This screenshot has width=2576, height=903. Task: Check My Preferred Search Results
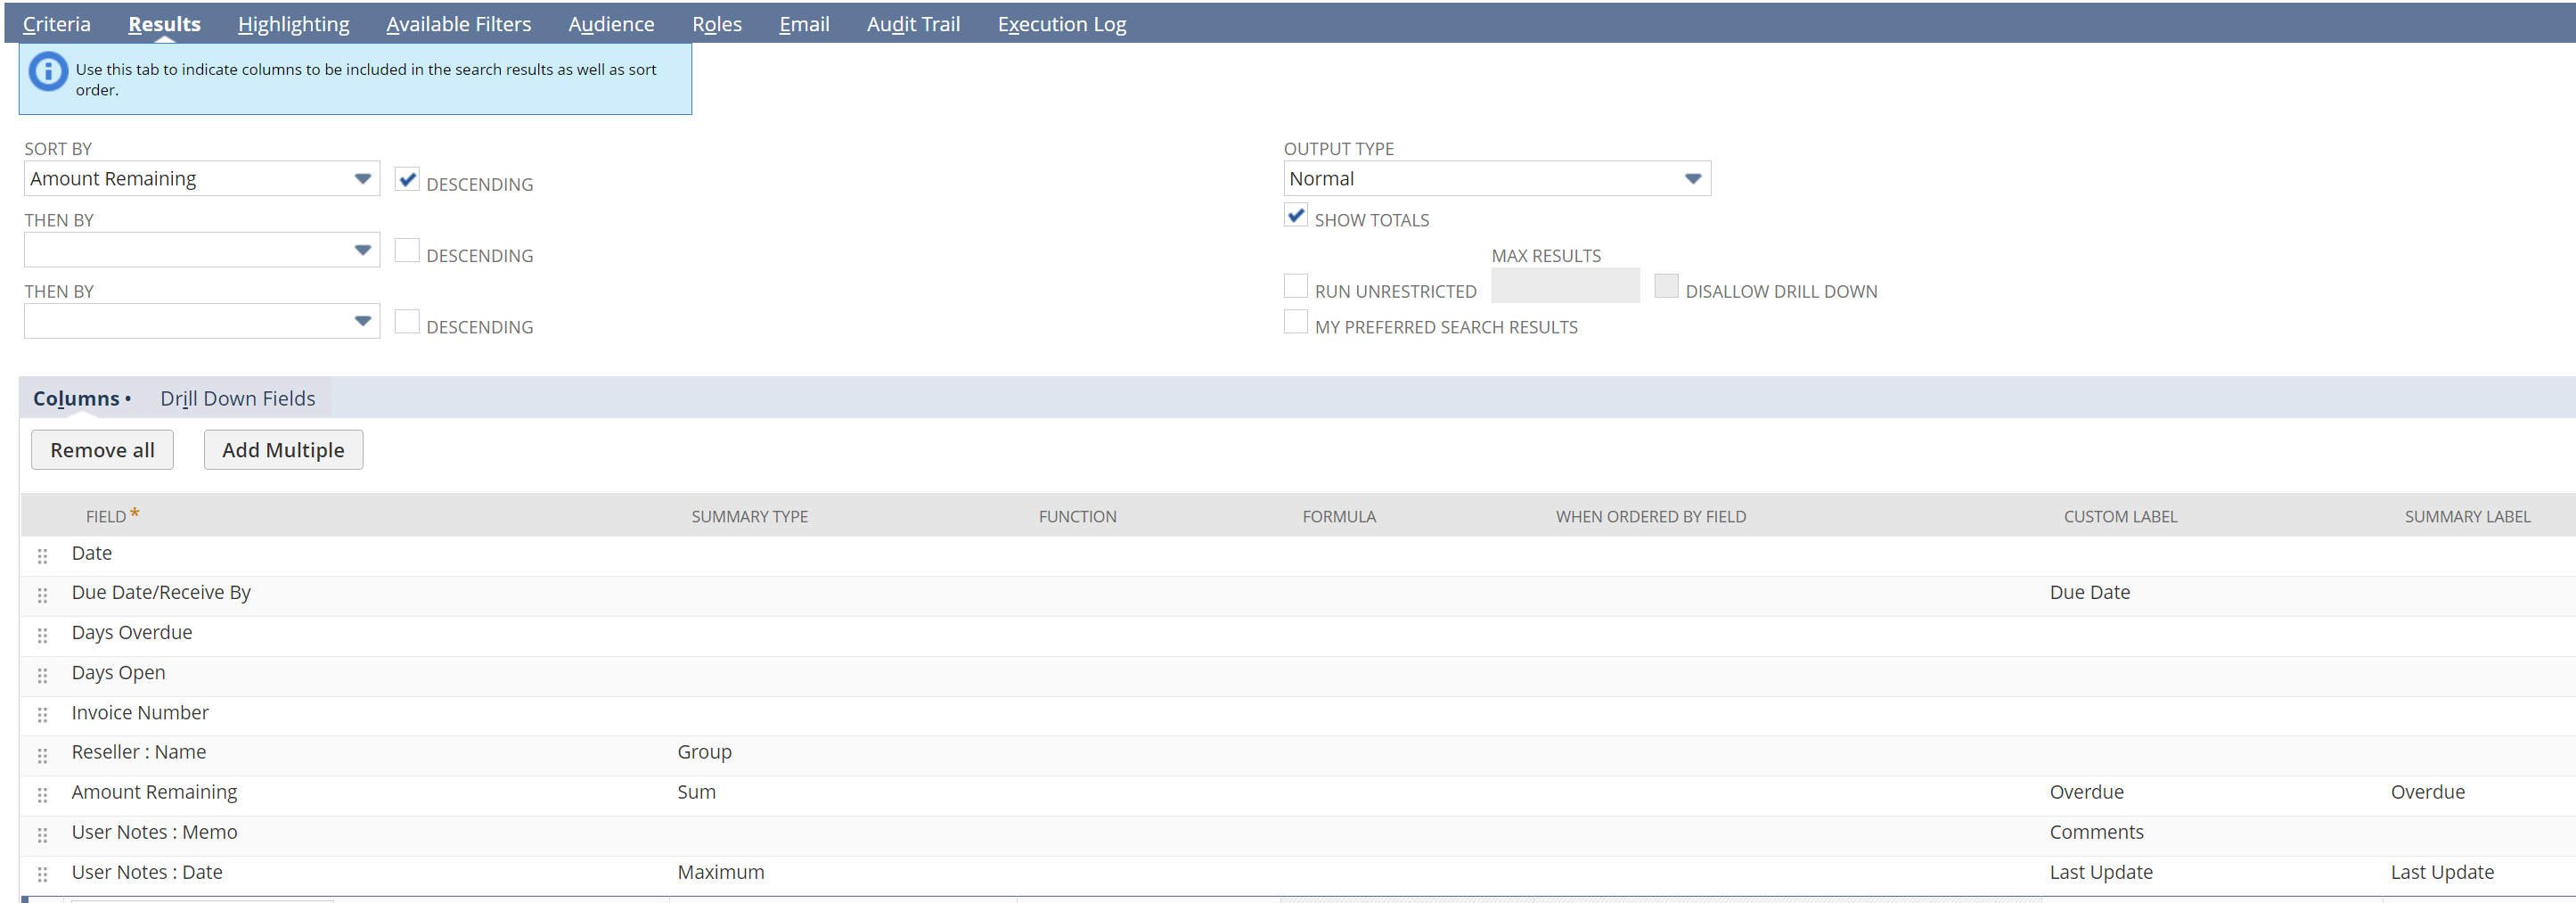(1296, 322)
